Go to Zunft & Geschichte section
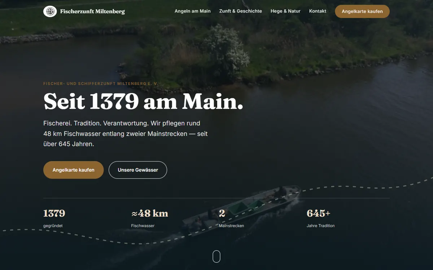Screen dimensions: 433x270 click(241, 11)
